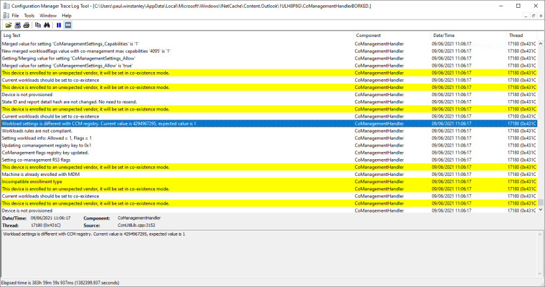
Task: Click the Date/Time column header
Action: tap(467, 35)
